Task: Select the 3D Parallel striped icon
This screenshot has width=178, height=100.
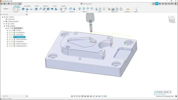Action: click(48, 9)
